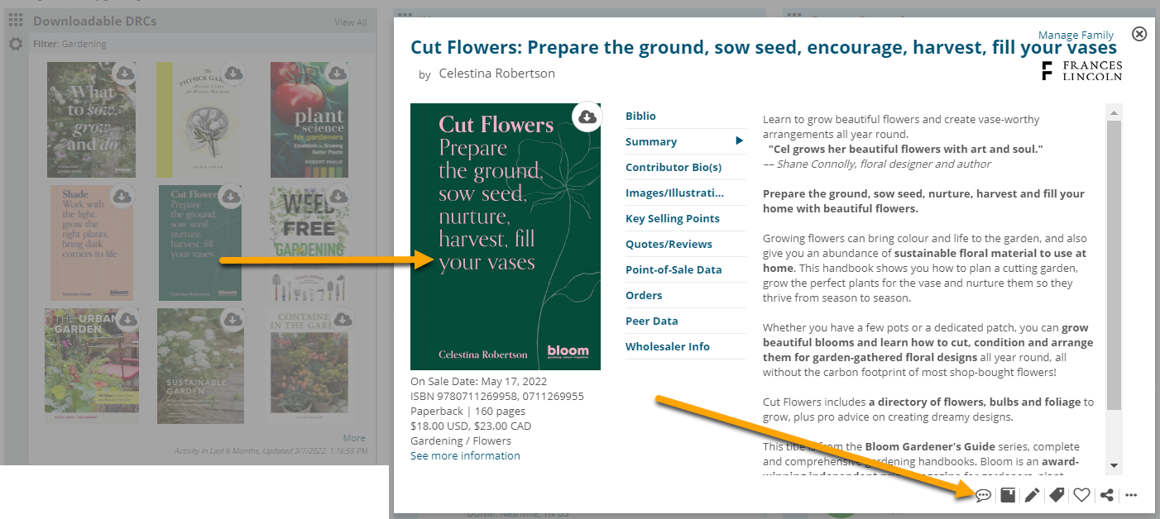Close the title detail popup
This screenshot has height=519, width=1160.
point(1139,34)
